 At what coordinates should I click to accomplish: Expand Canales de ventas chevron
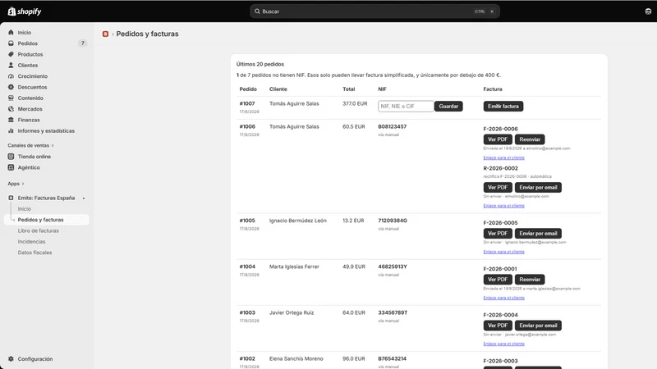(53, 146)
